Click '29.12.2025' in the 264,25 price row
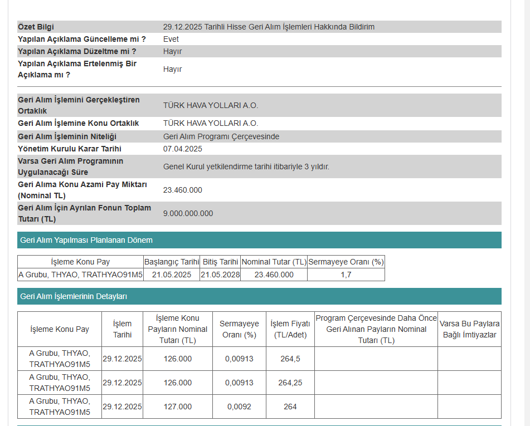Image resolution: width=530 pixels, height=426 pixels. point(123,383)
